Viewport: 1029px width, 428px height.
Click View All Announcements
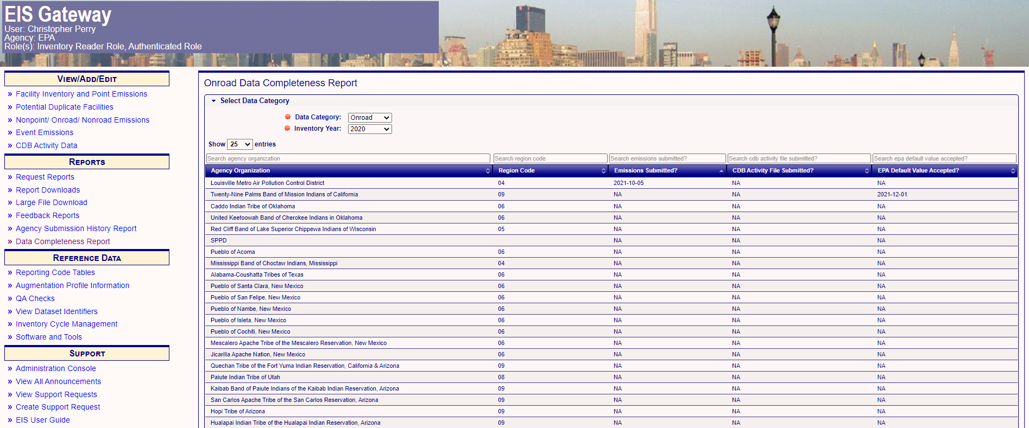click(x=59, y=381)
